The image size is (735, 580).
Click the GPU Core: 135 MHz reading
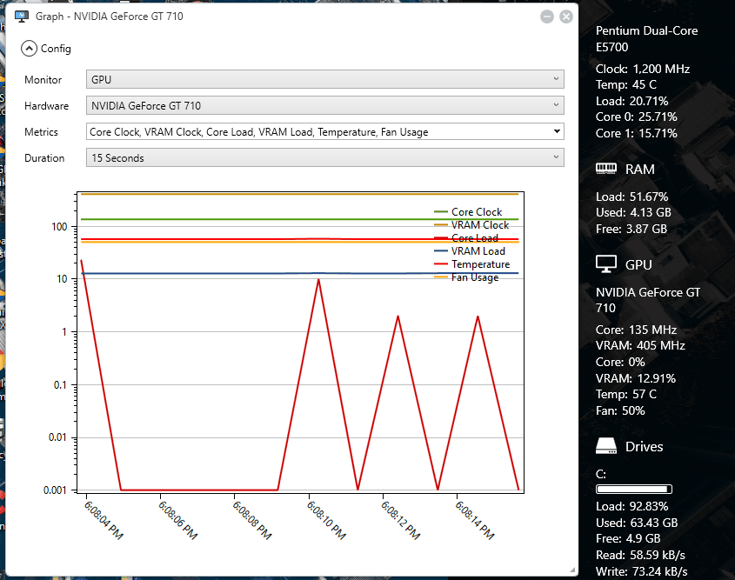tap(636, 330)
